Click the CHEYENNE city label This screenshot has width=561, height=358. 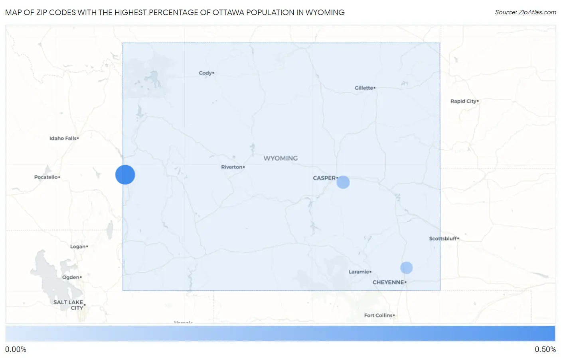(389, 282)
